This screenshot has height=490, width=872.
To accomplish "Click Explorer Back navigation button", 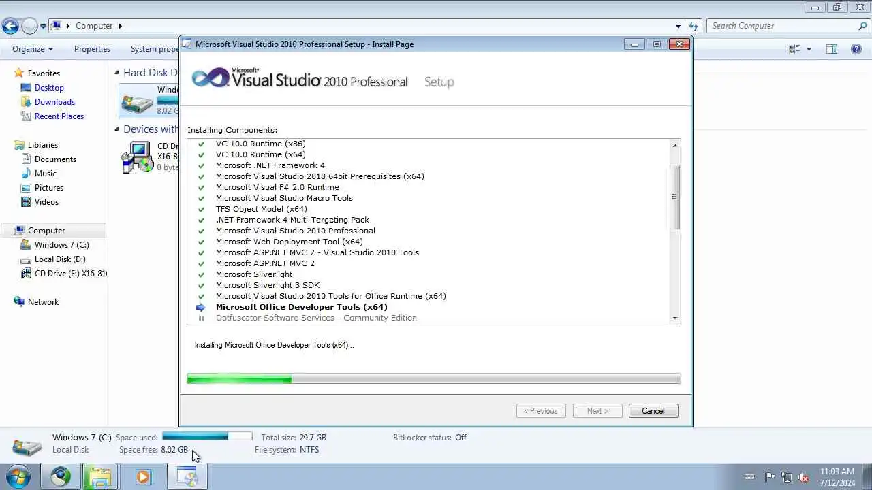I will 10,26.
